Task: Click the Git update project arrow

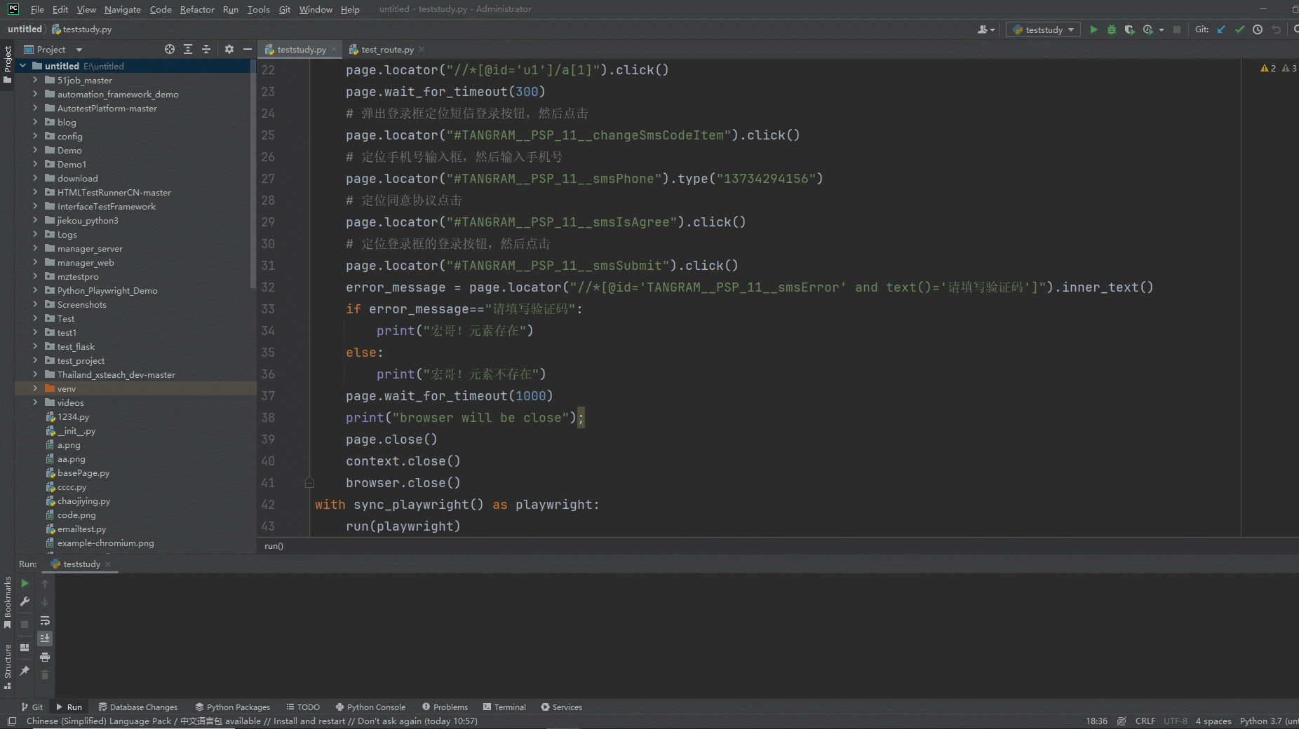Action: pyautogui.click(x=1221, y=29)
